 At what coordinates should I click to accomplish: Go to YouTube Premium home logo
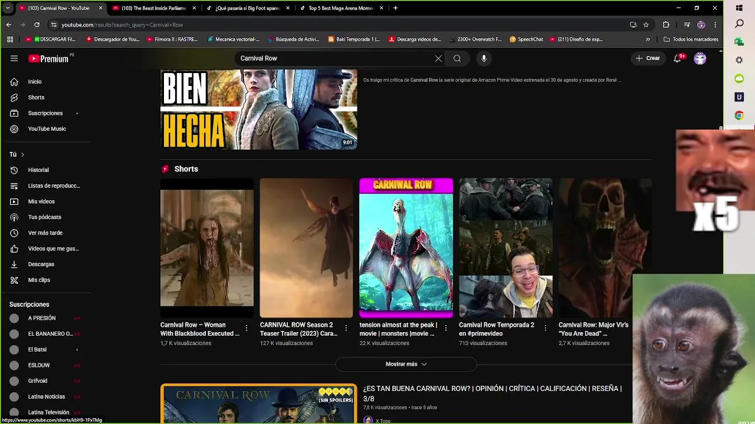(49, 58)
